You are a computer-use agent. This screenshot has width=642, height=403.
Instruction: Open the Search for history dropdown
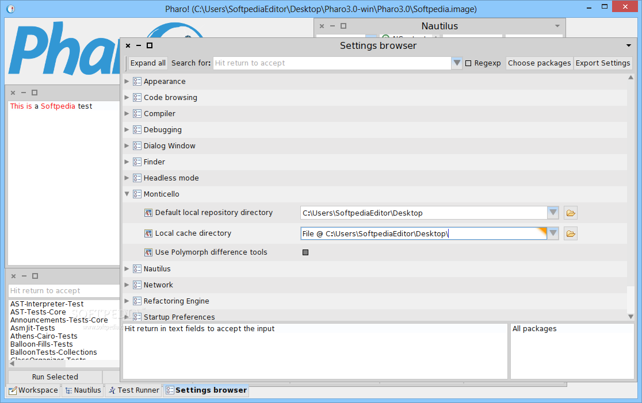(457, 63)
